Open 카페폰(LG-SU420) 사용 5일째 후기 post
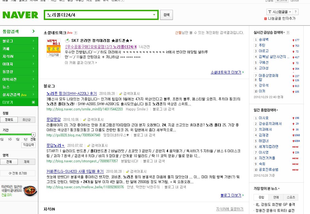Image resolution: width=310 pixels, height=214 pixels. coord(75,171)
